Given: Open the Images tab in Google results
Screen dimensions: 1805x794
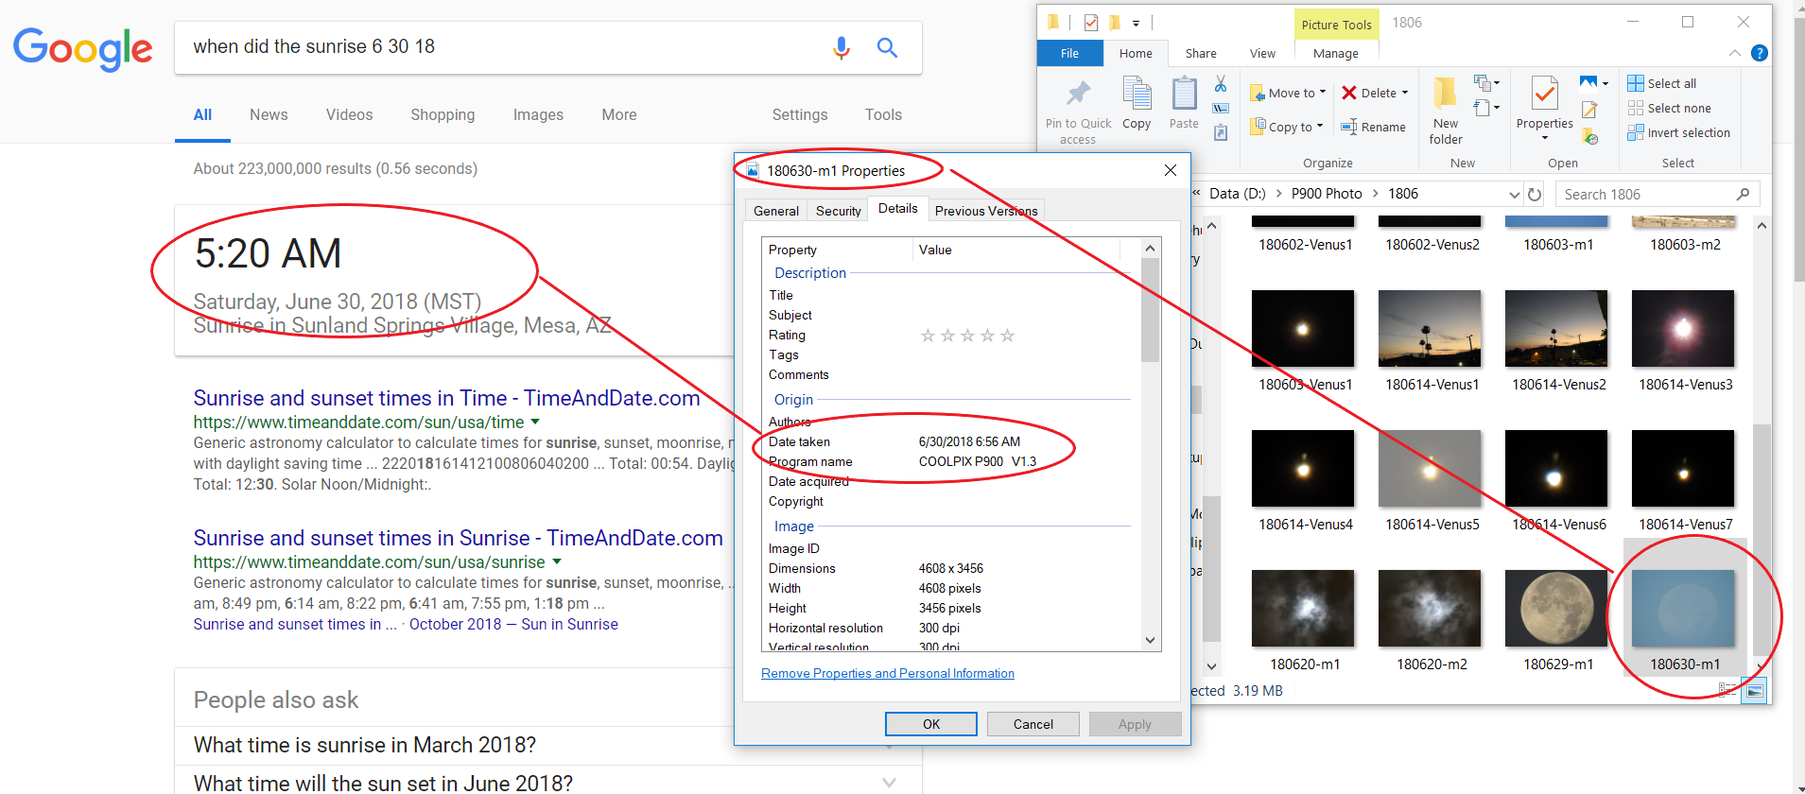Looking at the screenshot, I should coord(538,114).
